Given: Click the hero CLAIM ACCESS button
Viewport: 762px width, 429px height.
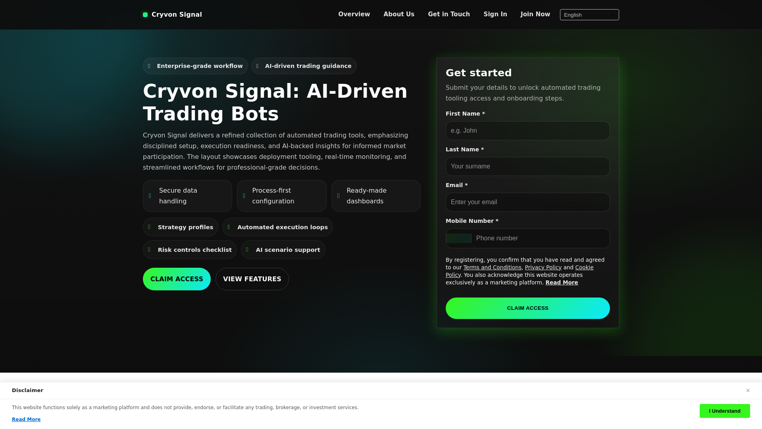Looking at the screenshot, I should click(x=177, y=279).
